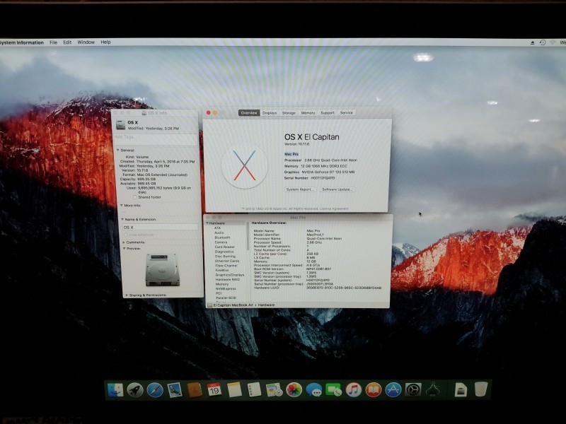Open the Window menu
Image resolution: width=566 pixels, height=424 pixels.
pyautogui.click(x=86, y=42)
